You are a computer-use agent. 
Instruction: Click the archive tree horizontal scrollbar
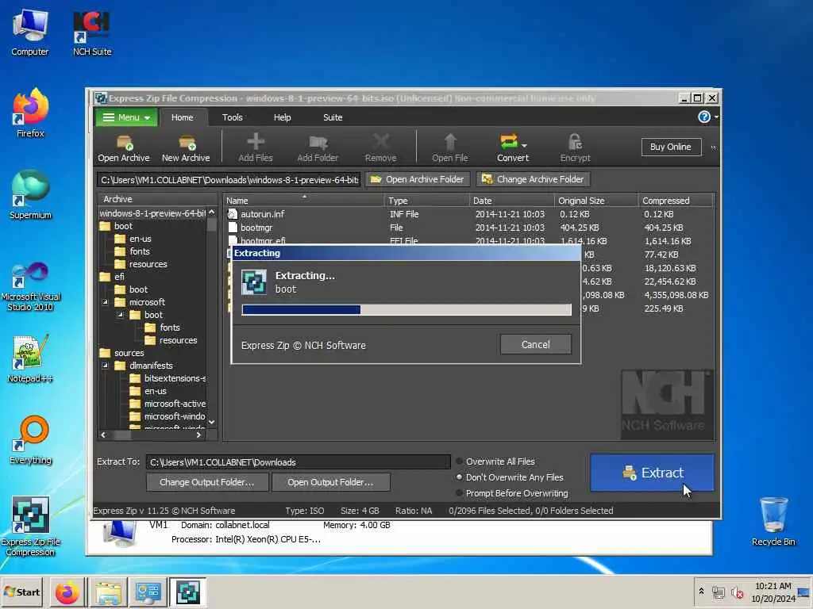[x=151, y=435]
